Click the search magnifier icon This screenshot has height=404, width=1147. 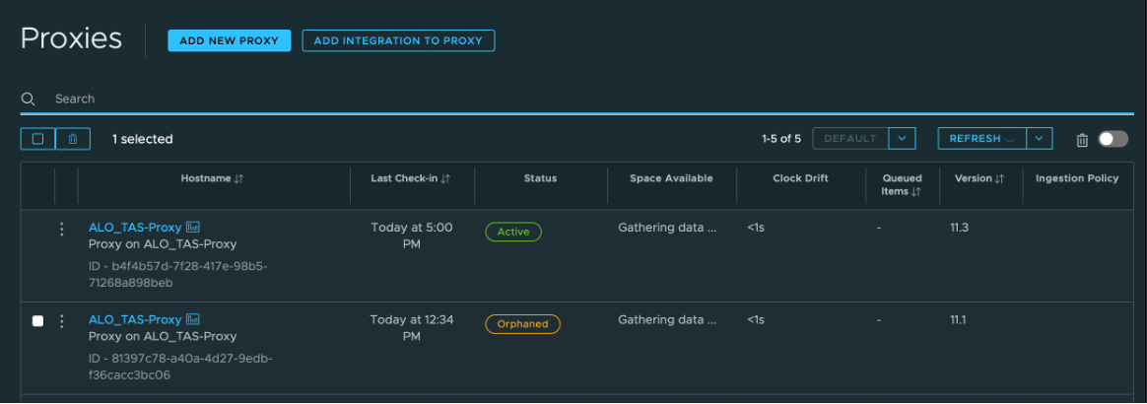(29, 99)
